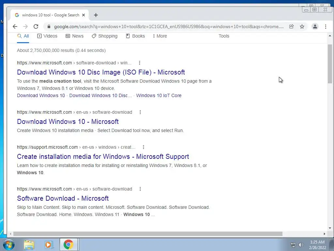Viewport: 334px width, 251px height.
Task: Click the results count text
Action: pos(61,50)
